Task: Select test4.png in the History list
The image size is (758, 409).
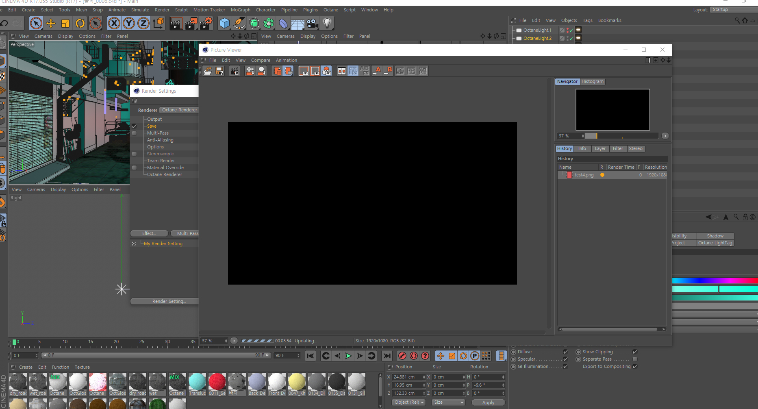Action: [x=584, y=175]
